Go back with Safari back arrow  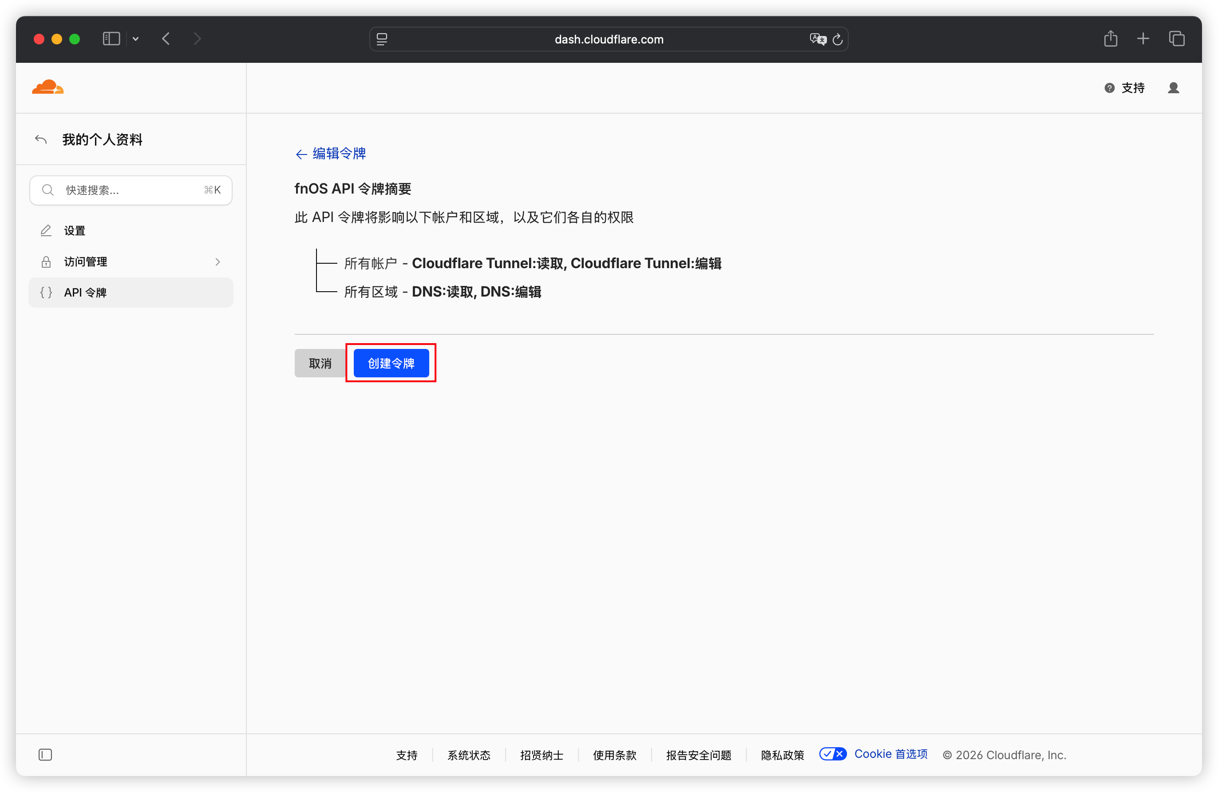coord(166,39)
